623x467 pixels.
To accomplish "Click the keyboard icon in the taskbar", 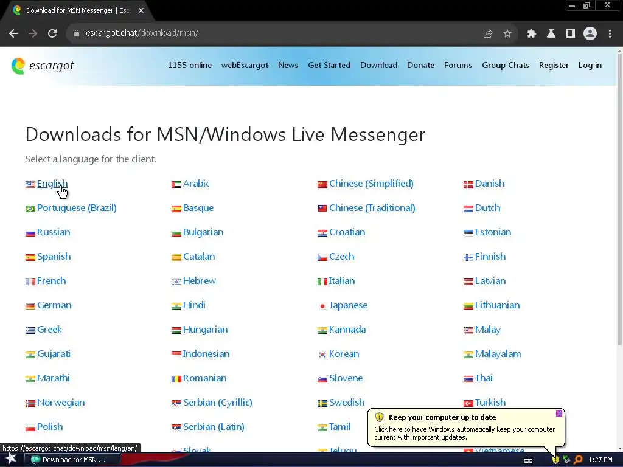I will point(528,460).
